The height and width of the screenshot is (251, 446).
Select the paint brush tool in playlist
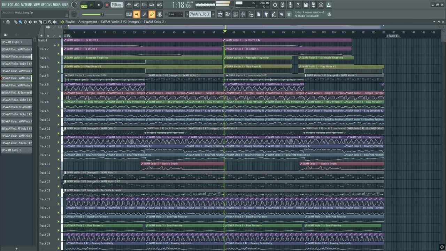pyautogui.click(x=20, y=22)
